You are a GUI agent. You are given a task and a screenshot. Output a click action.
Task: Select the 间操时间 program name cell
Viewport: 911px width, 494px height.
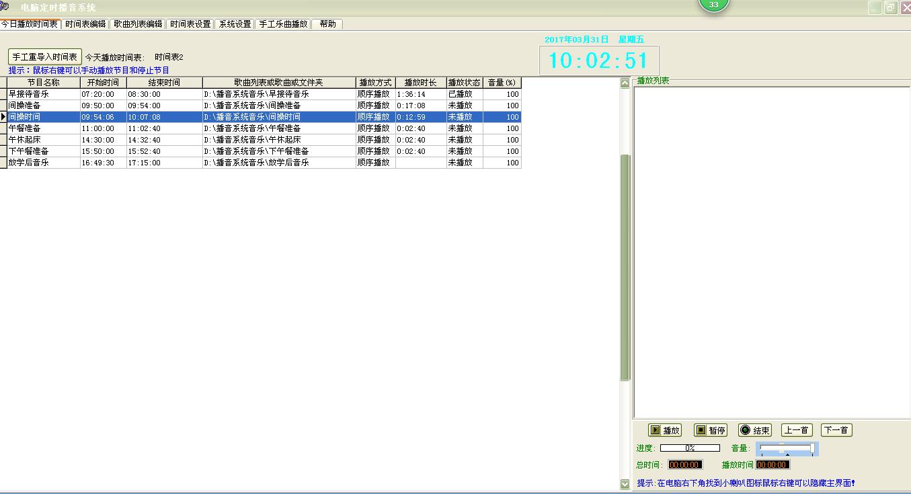pyautogui.click(x=44, y=117)
